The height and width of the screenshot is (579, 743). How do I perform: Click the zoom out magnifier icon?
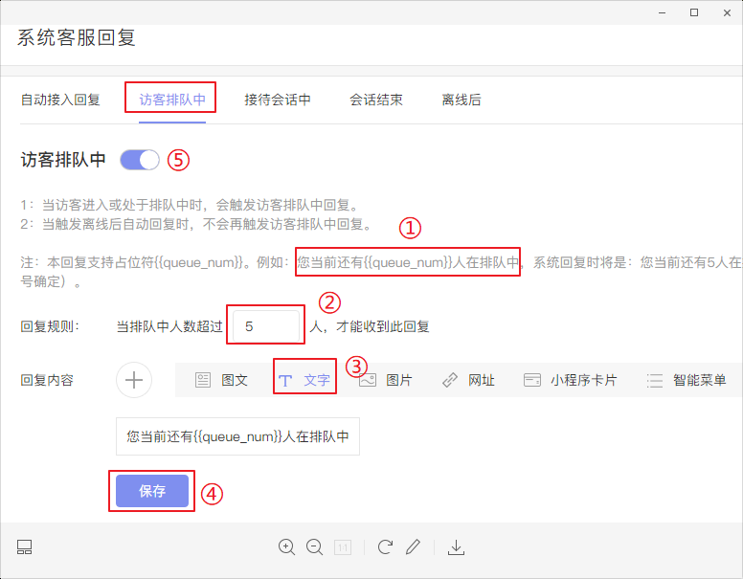pos(314,547)
